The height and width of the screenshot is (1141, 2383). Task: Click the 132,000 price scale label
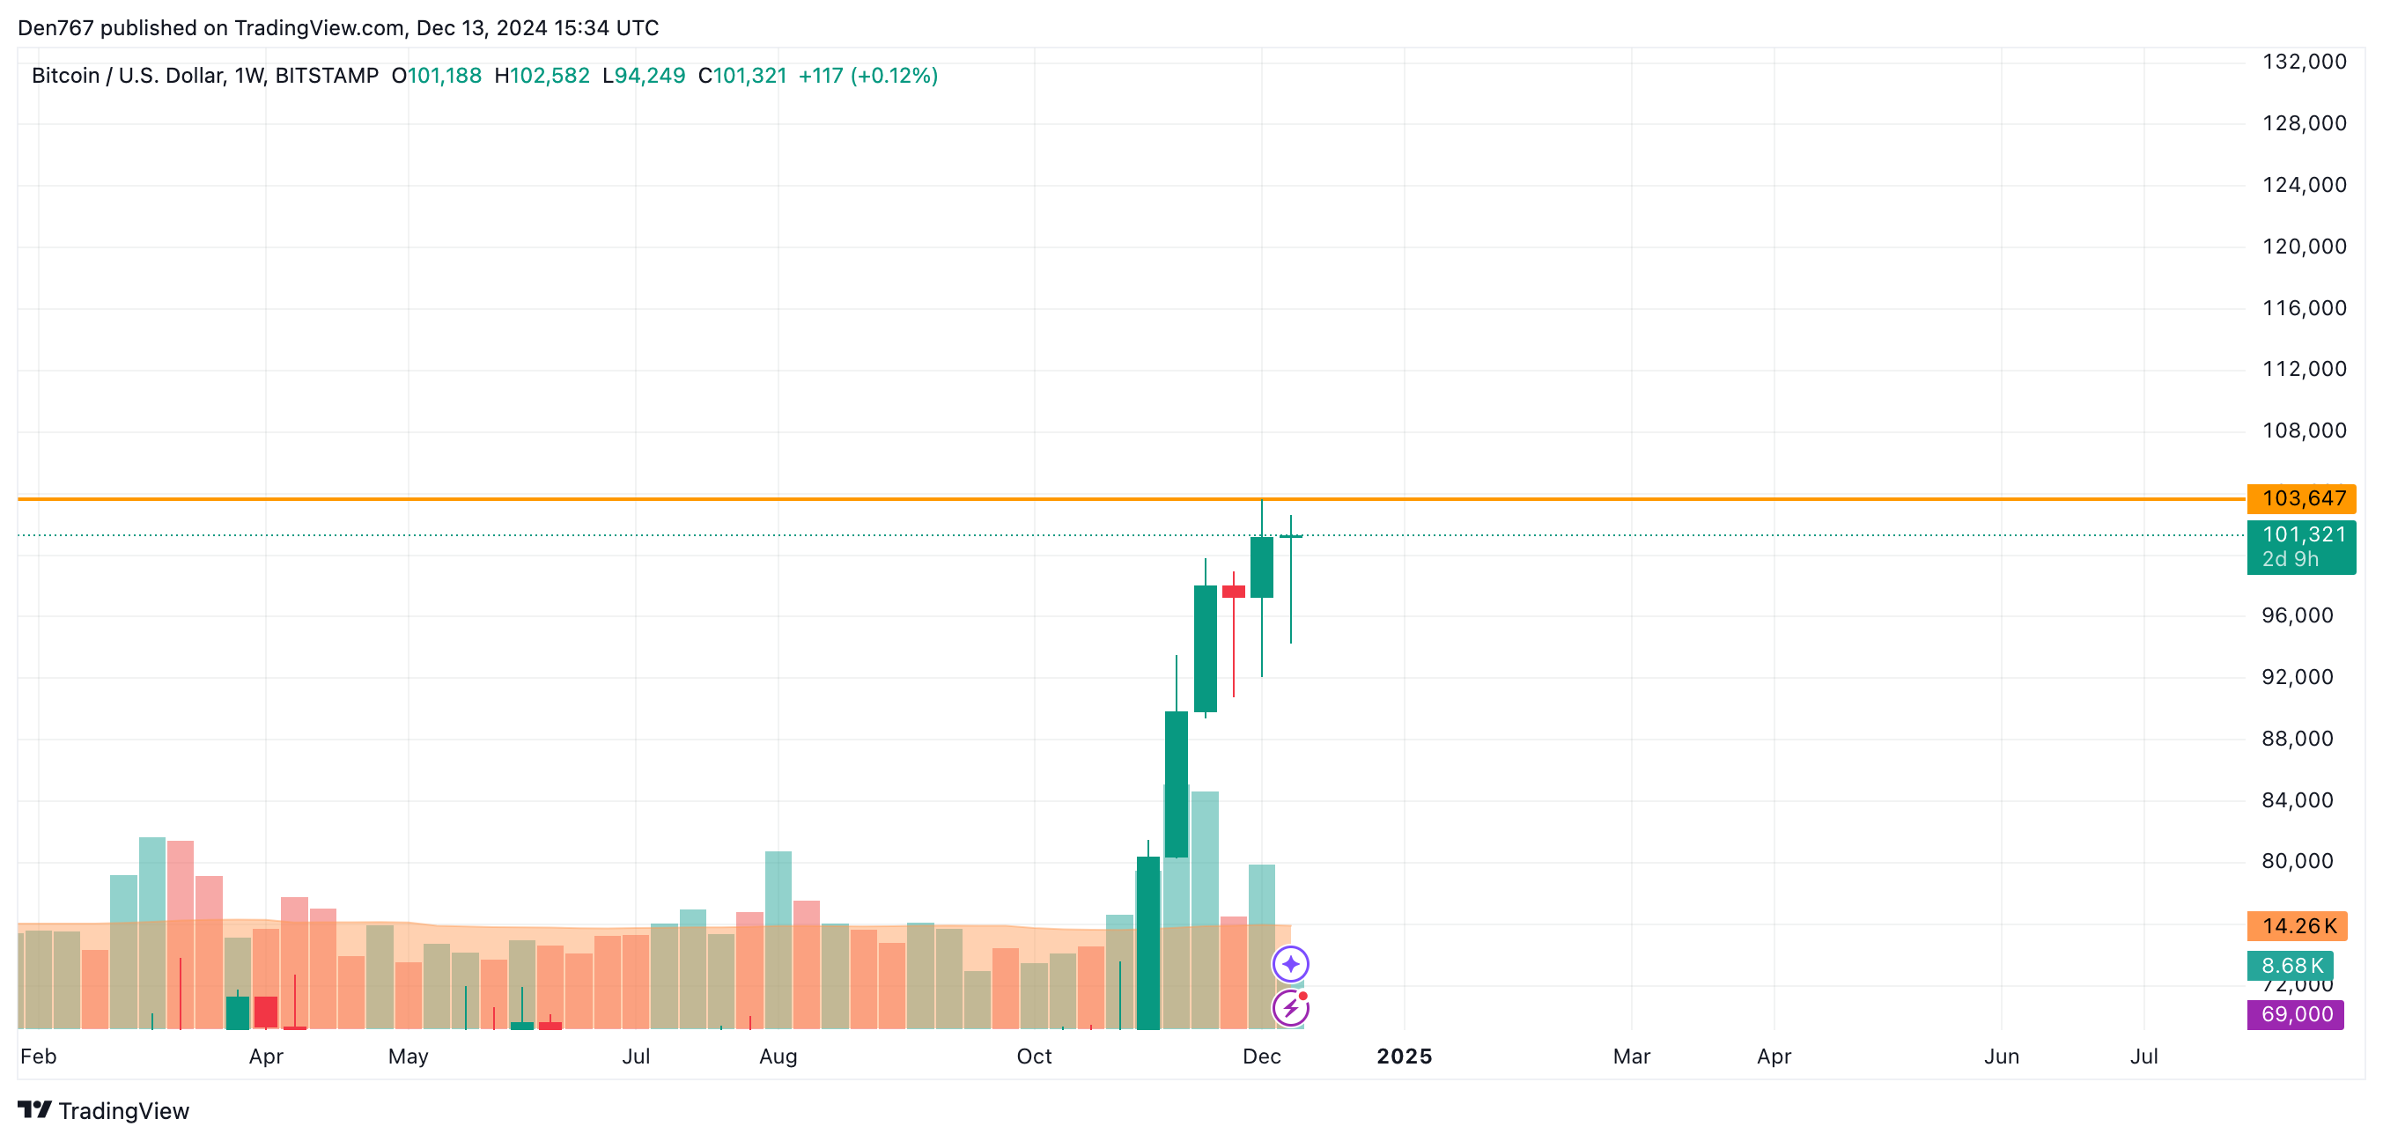2304,62
